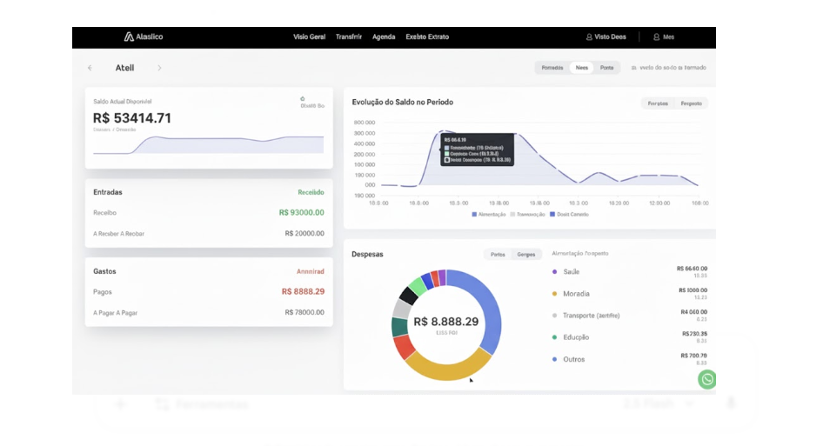The width and height of the screenshot is (823, 446).
Task: Click the Alaslico logo icon
Action: [x=129, y=37]
